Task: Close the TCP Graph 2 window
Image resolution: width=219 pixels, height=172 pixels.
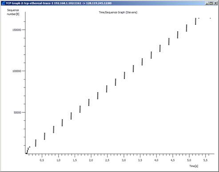Action: pyautogui.click(x=215, y=3)
